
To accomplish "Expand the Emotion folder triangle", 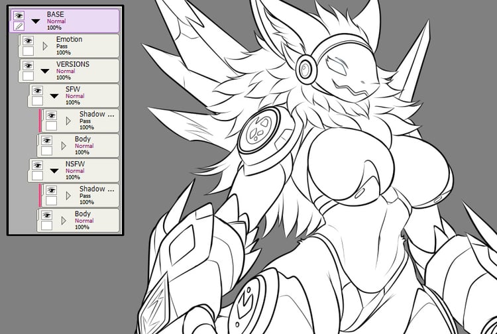I will 45,46.
